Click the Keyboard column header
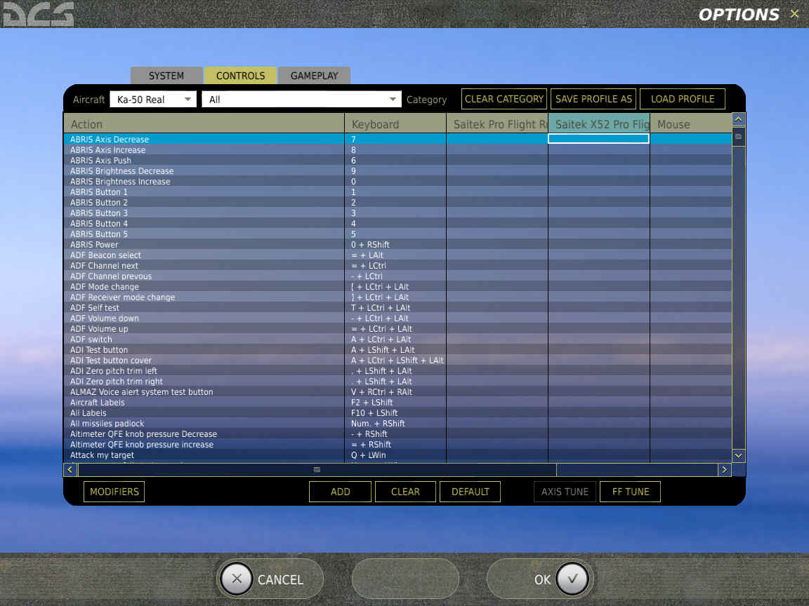The image size is (809, 606). click(395, 124)
